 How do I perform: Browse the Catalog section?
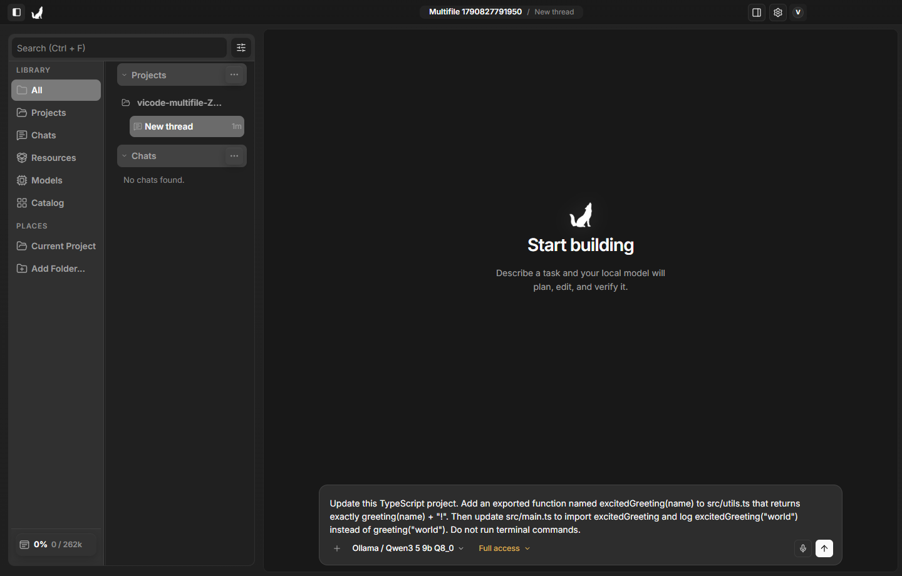56,203
